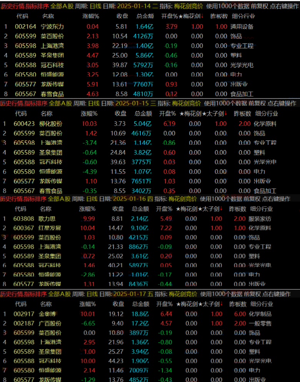Sort by ★太子剑 column in 01-15 panel
Viewport: 300px width, 382px height.
tap(214, 114)
